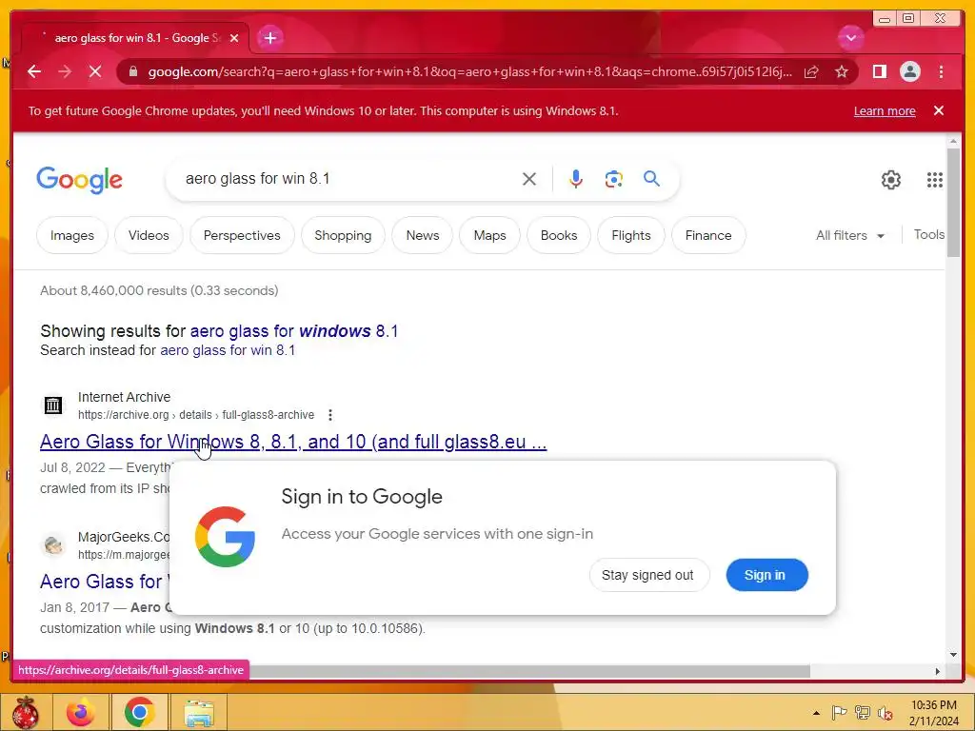The width and height of the screenshot is (975, 731).
Task: Show Flights results
Action: coord(631,236)
